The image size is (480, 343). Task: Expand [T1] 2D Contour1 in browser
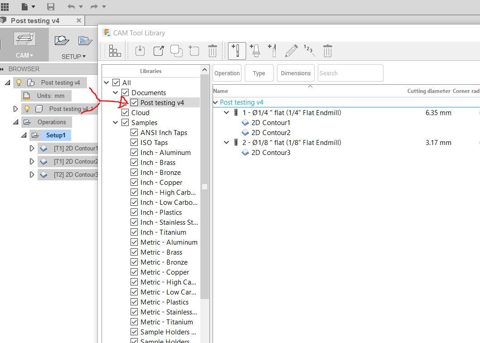pyautogui.click(x=32, y=149)
